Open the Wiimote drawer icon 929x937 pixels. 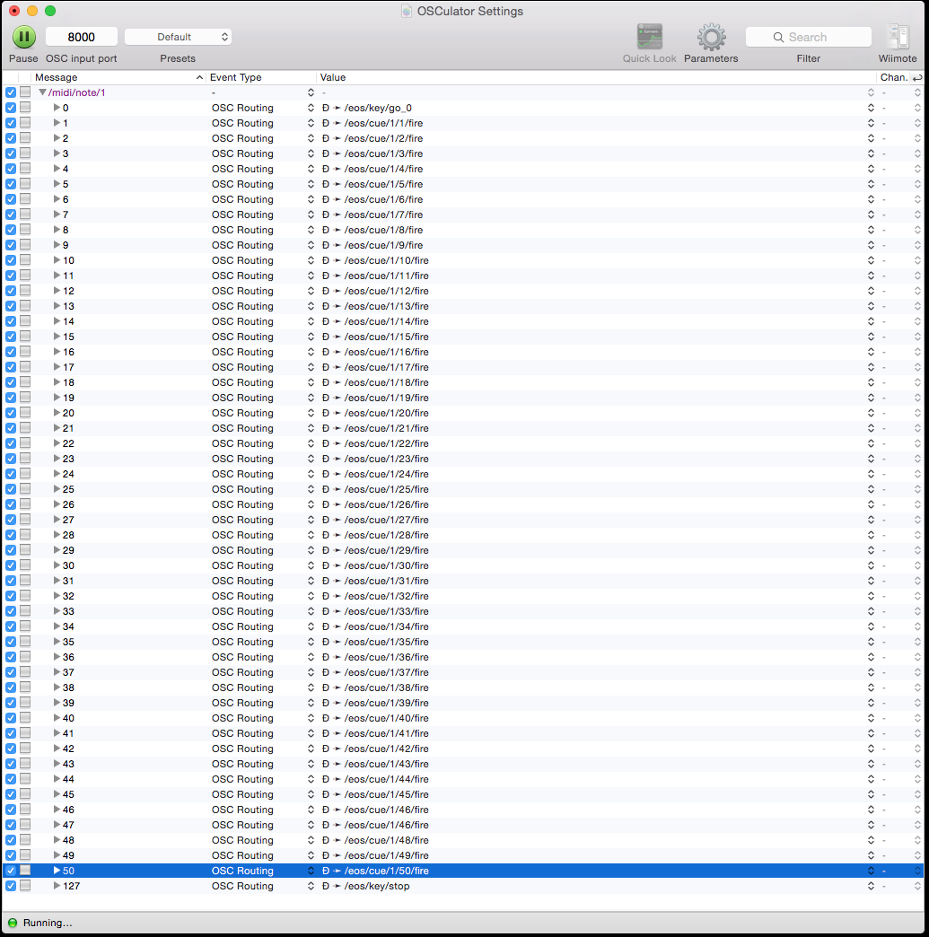898,37
